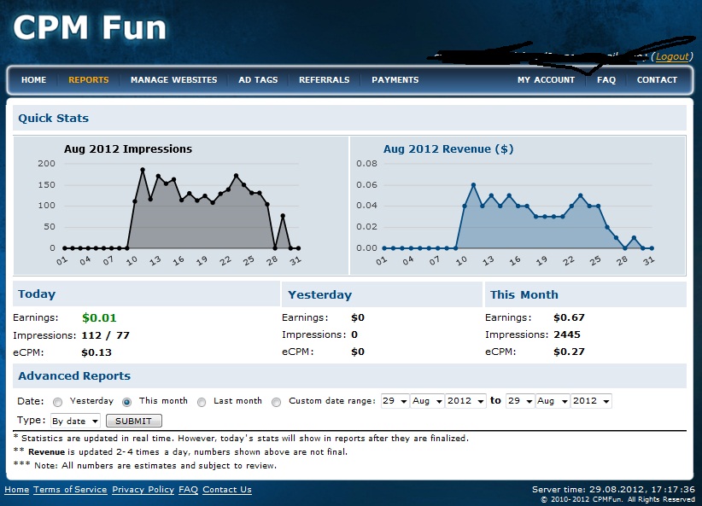Click the Advanced Reports heading
The width and height of the screenshot is (702, 506).
point(74,375)
